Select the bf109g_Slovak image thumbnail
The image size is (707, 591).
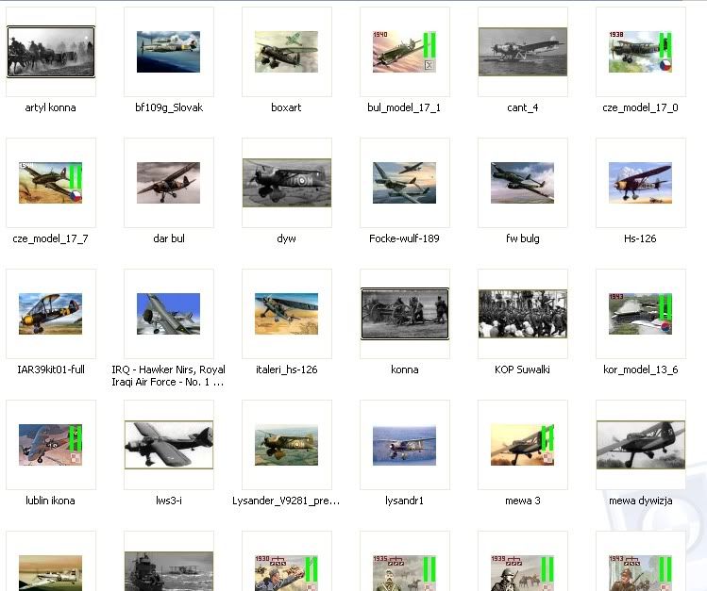168,52
